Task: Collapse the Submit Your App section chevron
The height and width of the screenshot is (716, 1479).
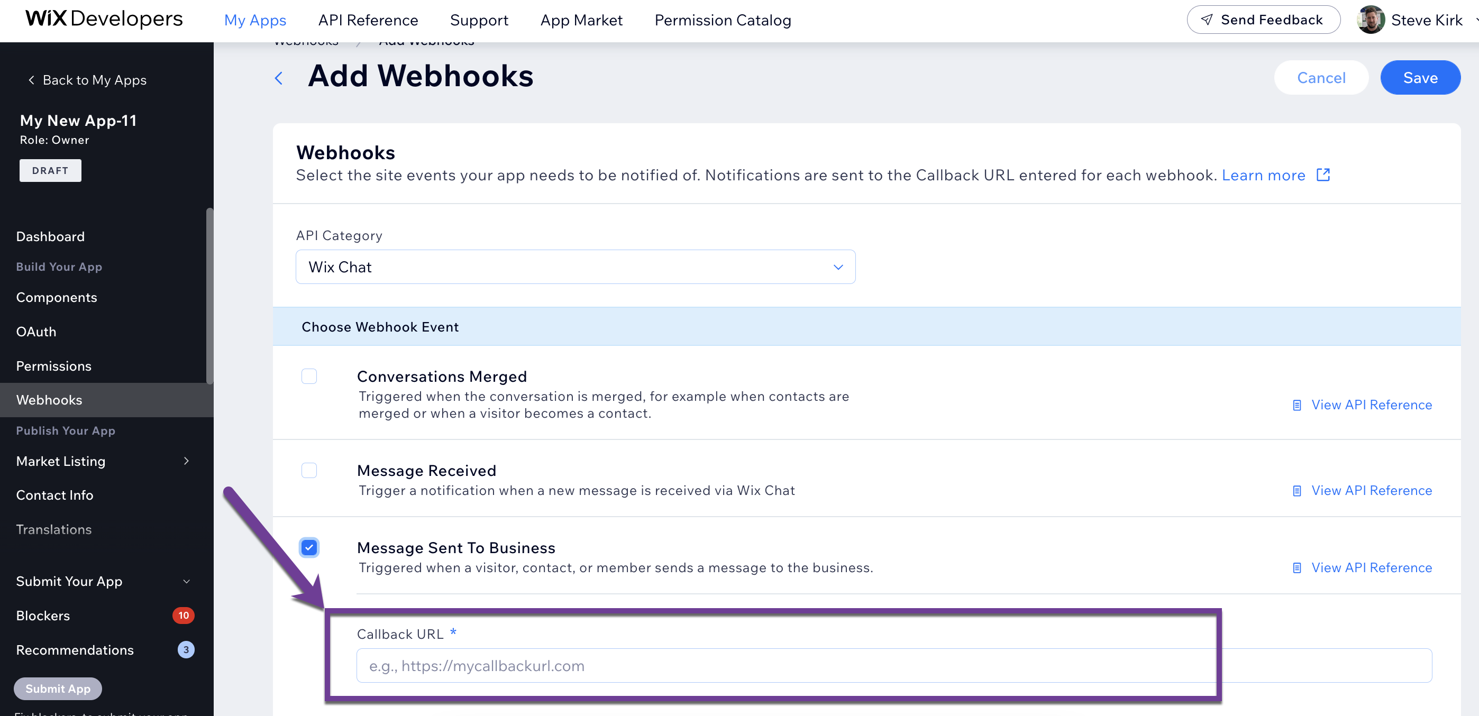Action: [186, 582]
